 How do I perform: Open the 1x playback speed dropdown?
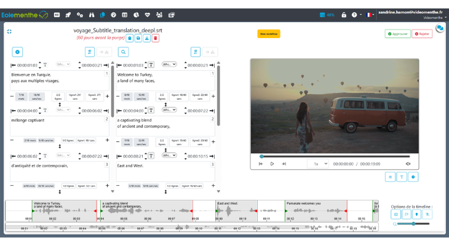(x=318, y=164)
